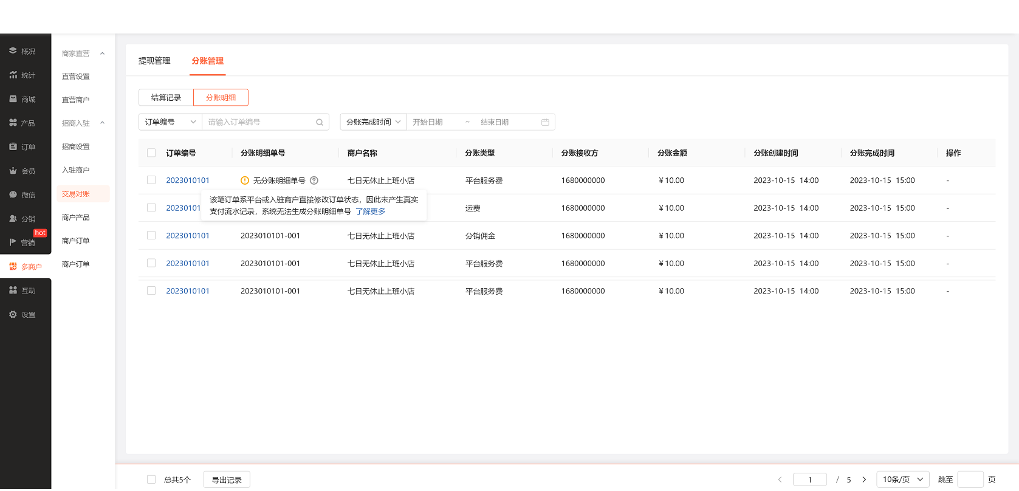Viewport: 1019px width, 491px height.
Task: Toggle the select-all checkbox in table header
Action: point(151,153)
